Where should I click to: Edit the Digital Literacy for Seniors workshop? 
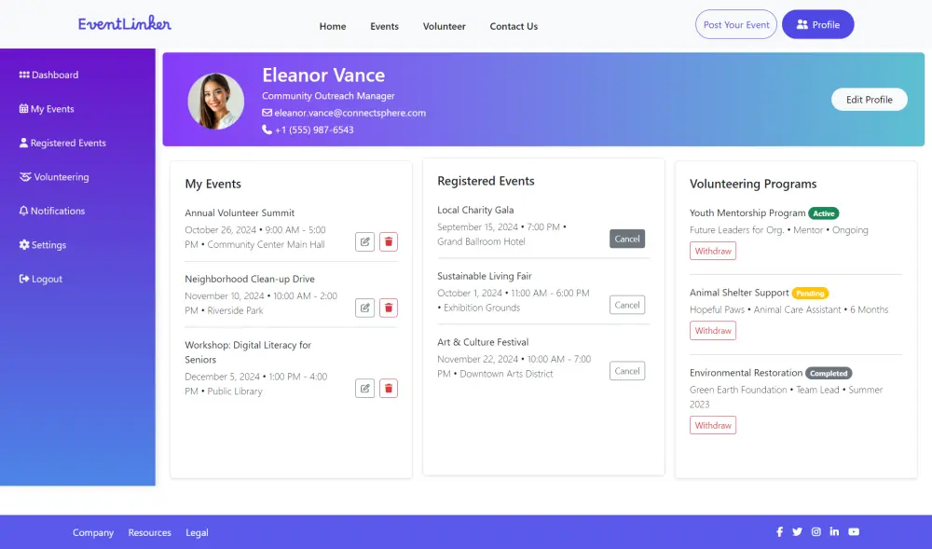pos(365,389)
